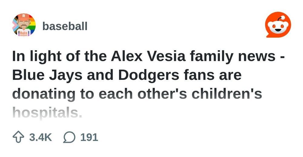Click "Blue Jays" in the headline

click(47, 75)
